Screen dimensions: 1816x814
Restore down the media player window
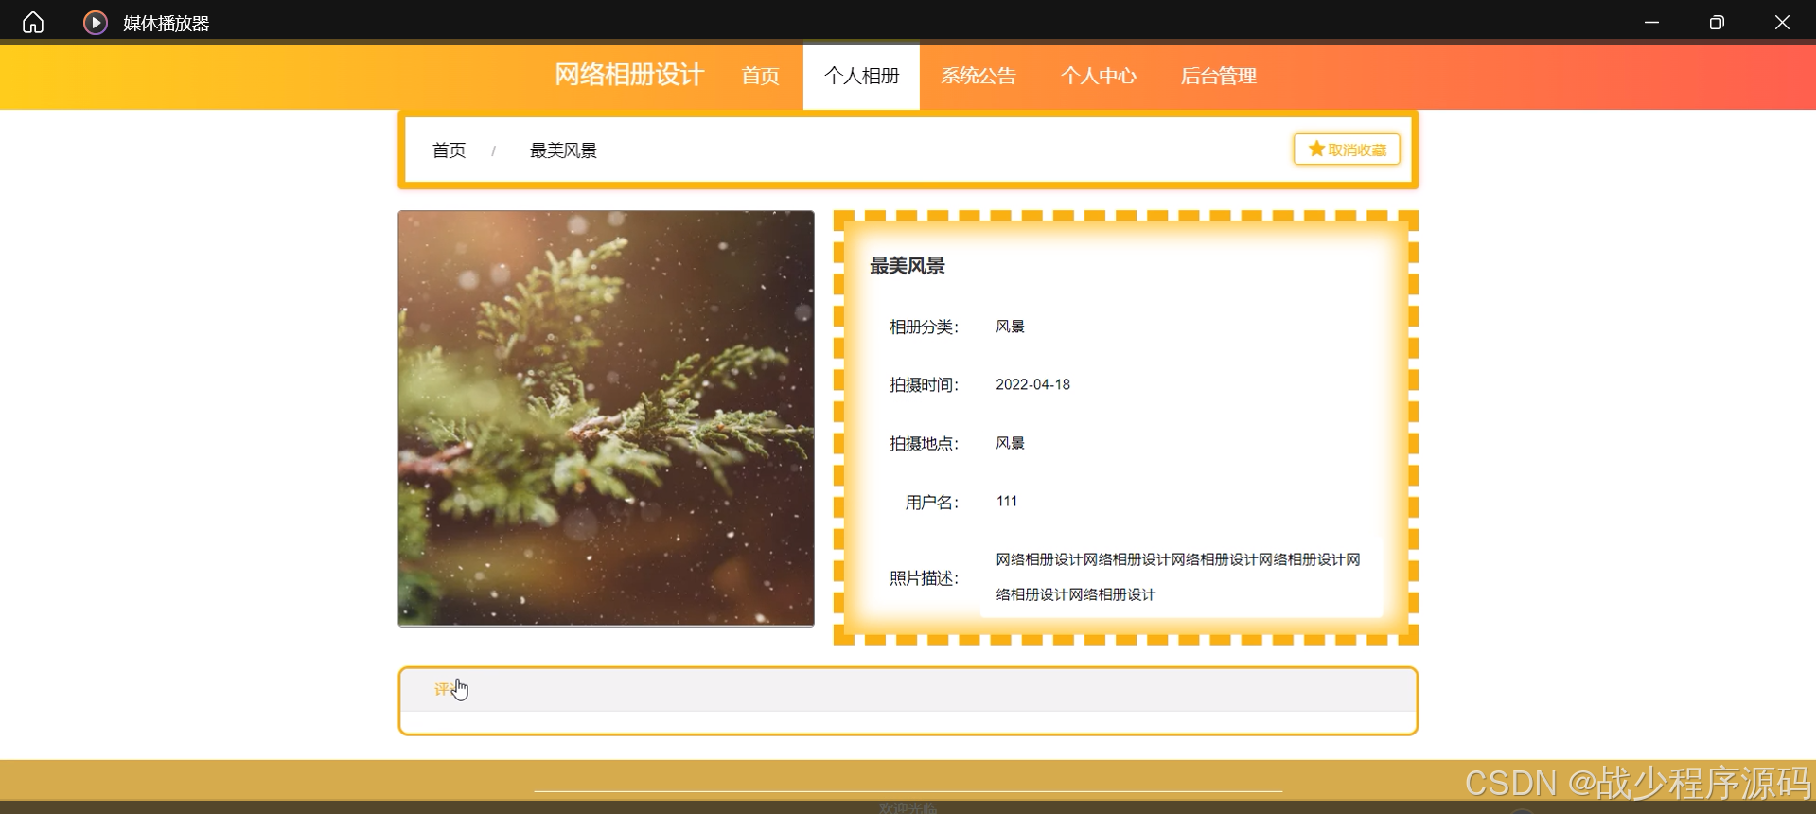pos(1717,22)
